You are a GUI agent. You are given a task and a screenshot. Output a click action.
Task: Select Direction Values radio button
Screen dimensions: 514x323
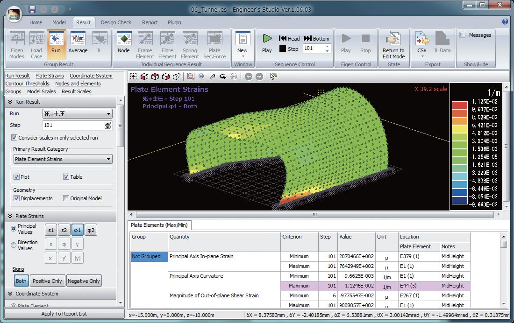click(14, 245)
